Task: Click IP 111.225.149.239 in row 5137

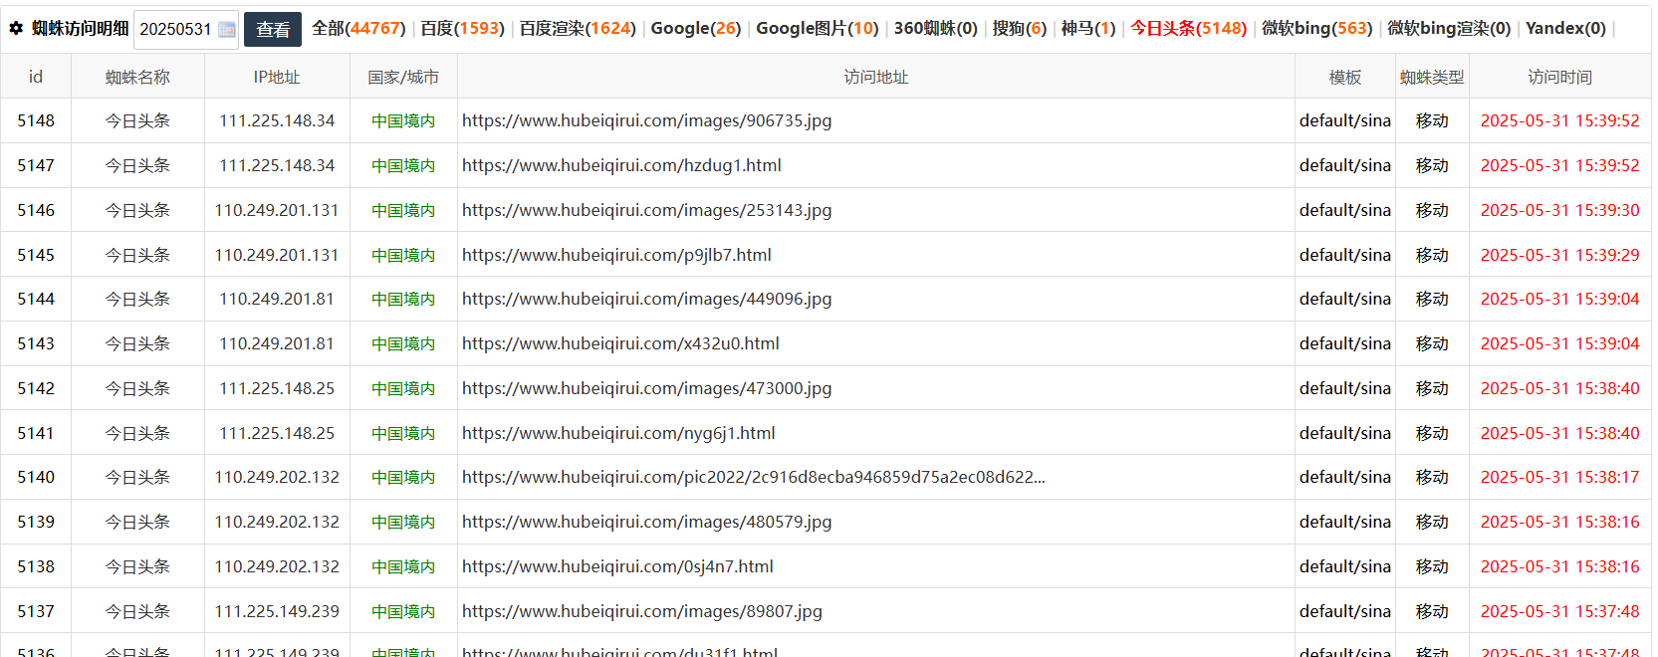Action: click(x=277, y=611)
